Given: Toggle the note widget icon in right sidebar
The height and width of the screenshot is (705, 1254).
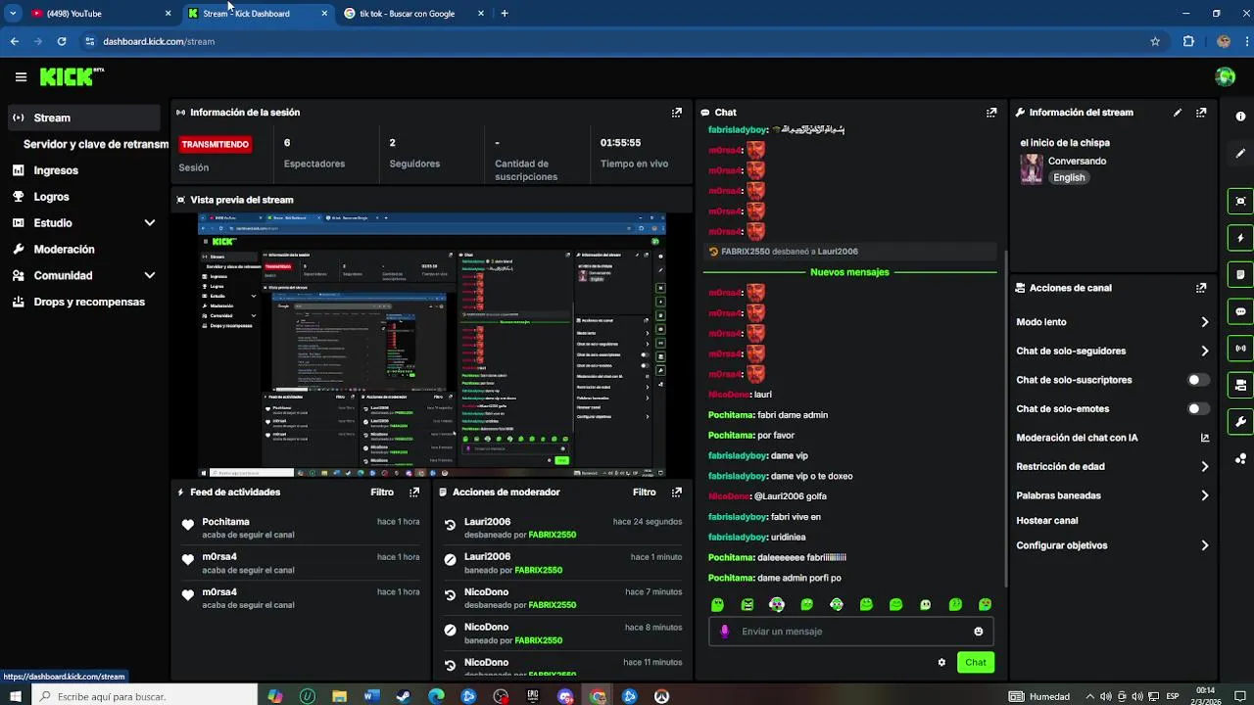Looking at the screenshot, I should [x=1240, y=274].
